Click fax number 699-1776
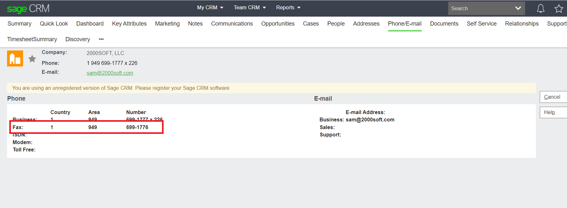 pos(137,127)
